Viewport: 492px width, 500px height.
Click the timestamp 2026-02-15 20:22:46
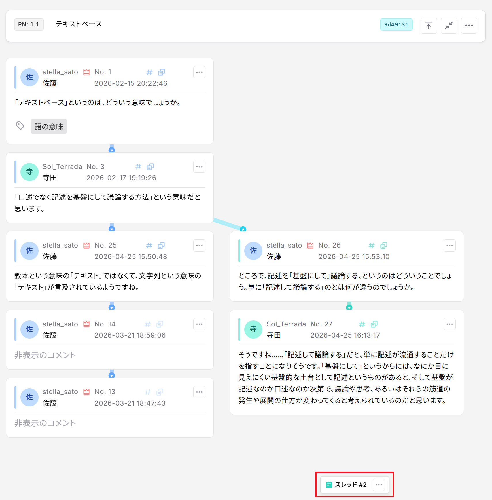[x=131, y=83]
